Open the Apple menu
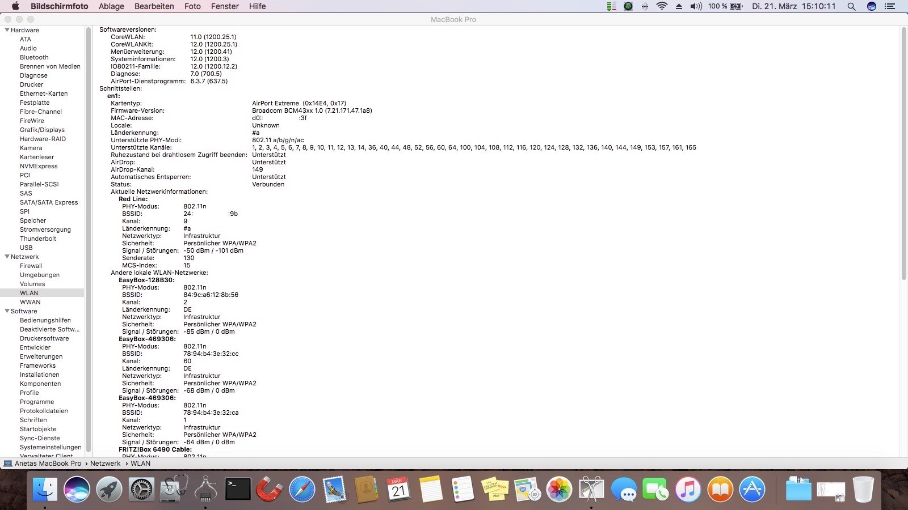The height and width of the screenshot is (510, 908). point(15,6)
